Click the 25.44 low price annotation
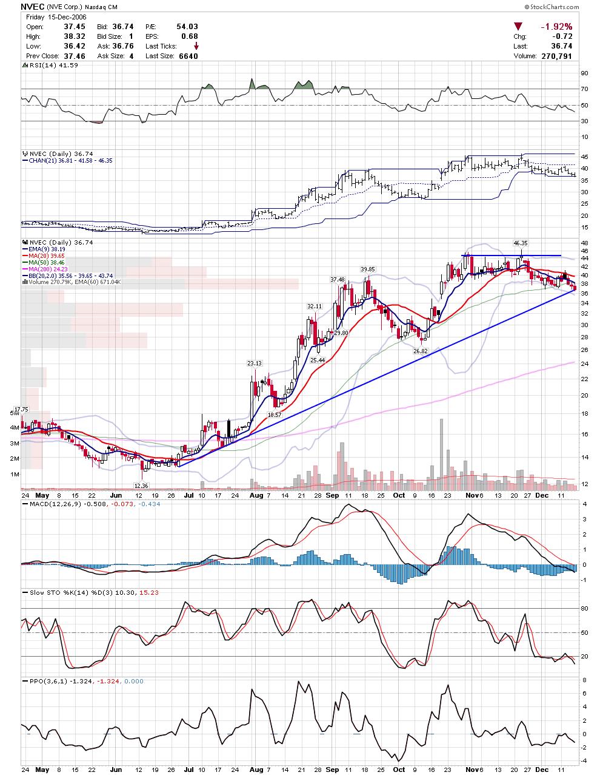600x775 pixels. point(318,360)
